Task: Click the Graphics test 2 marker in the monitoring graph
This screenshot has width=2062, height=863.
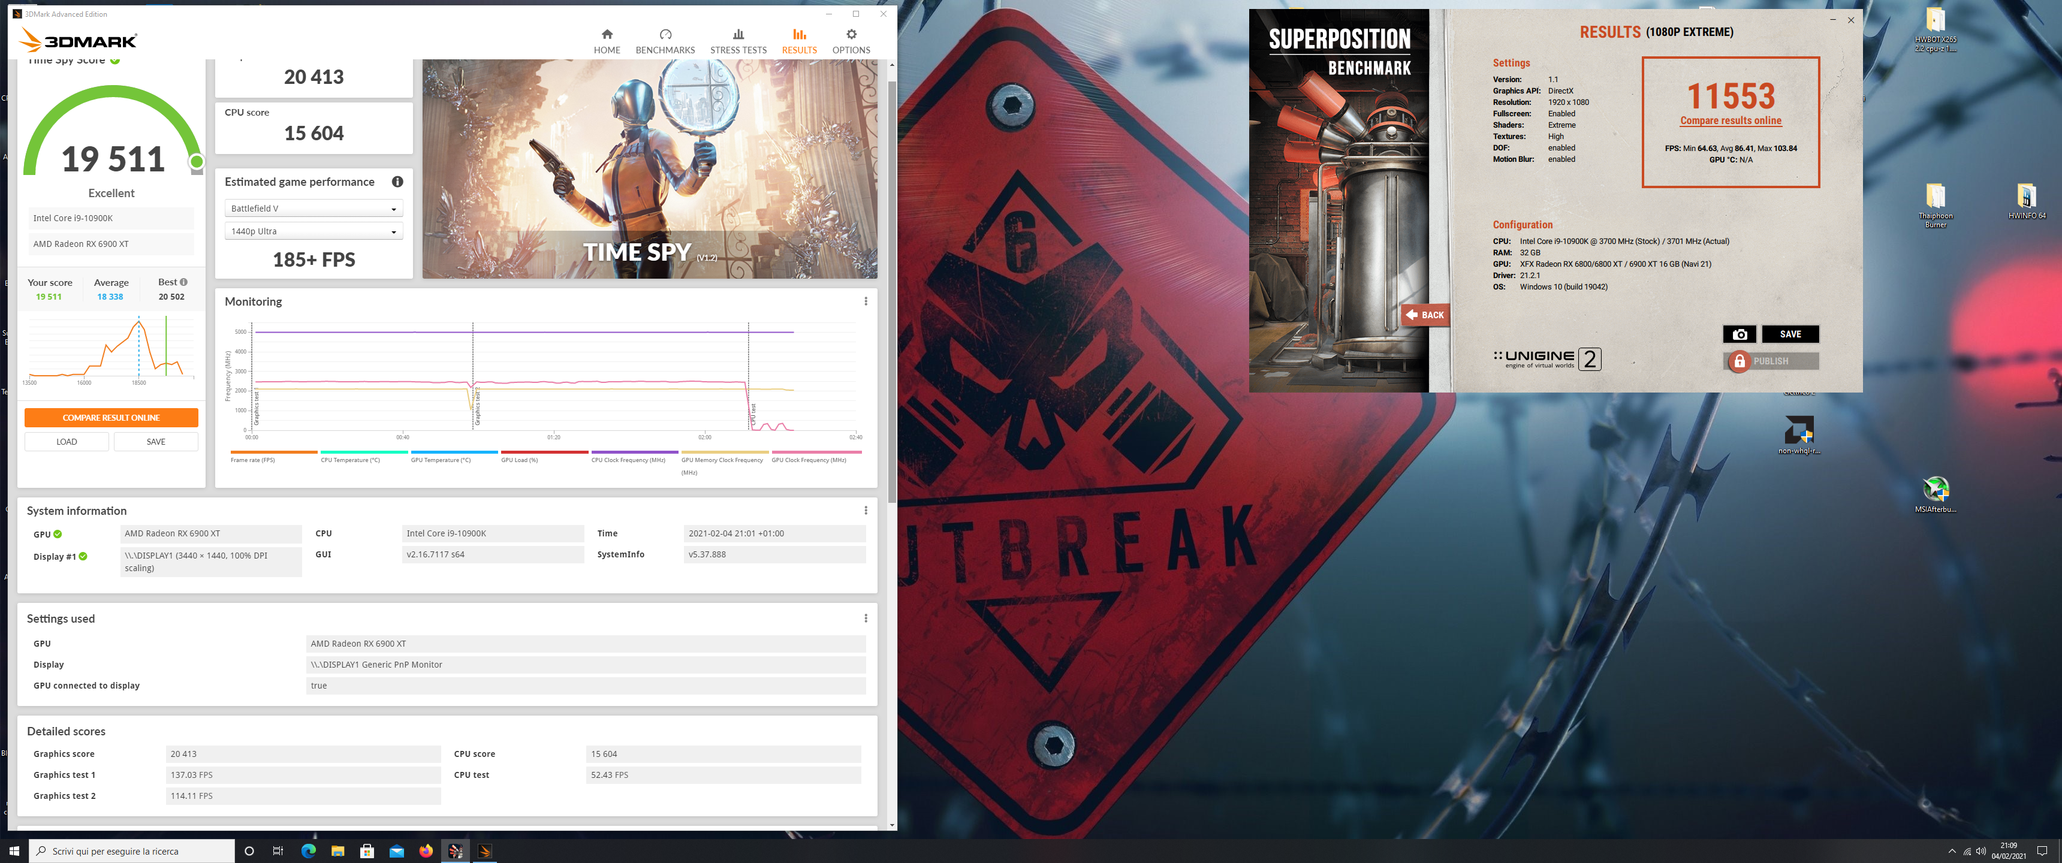Action: [x=477, y=407]
